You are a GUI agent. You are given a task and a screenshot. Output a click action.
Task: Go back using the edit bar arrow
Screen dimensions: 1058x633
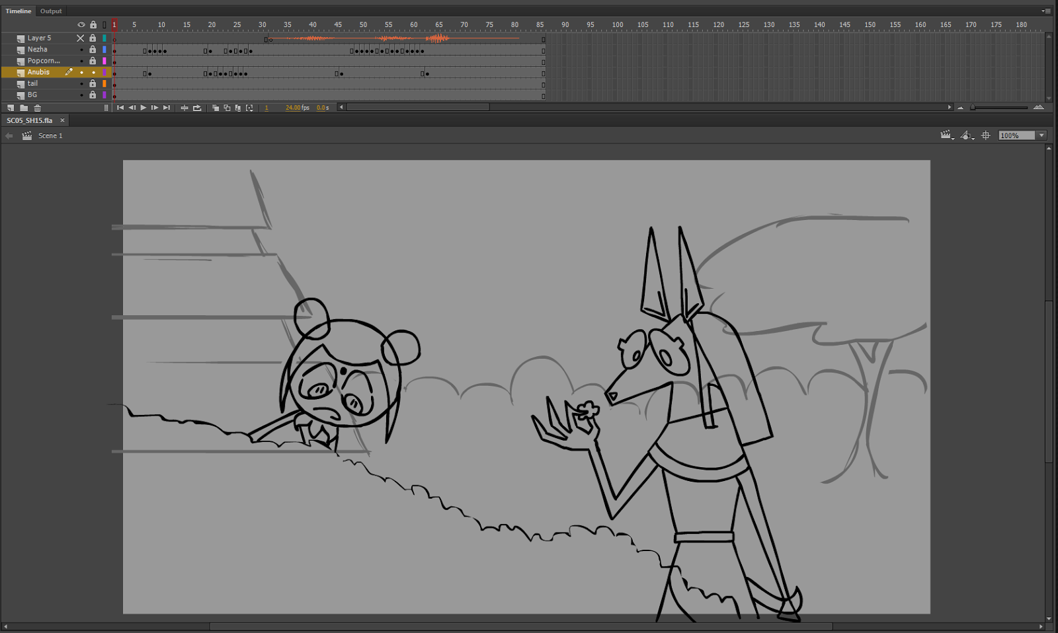(9, 135)
